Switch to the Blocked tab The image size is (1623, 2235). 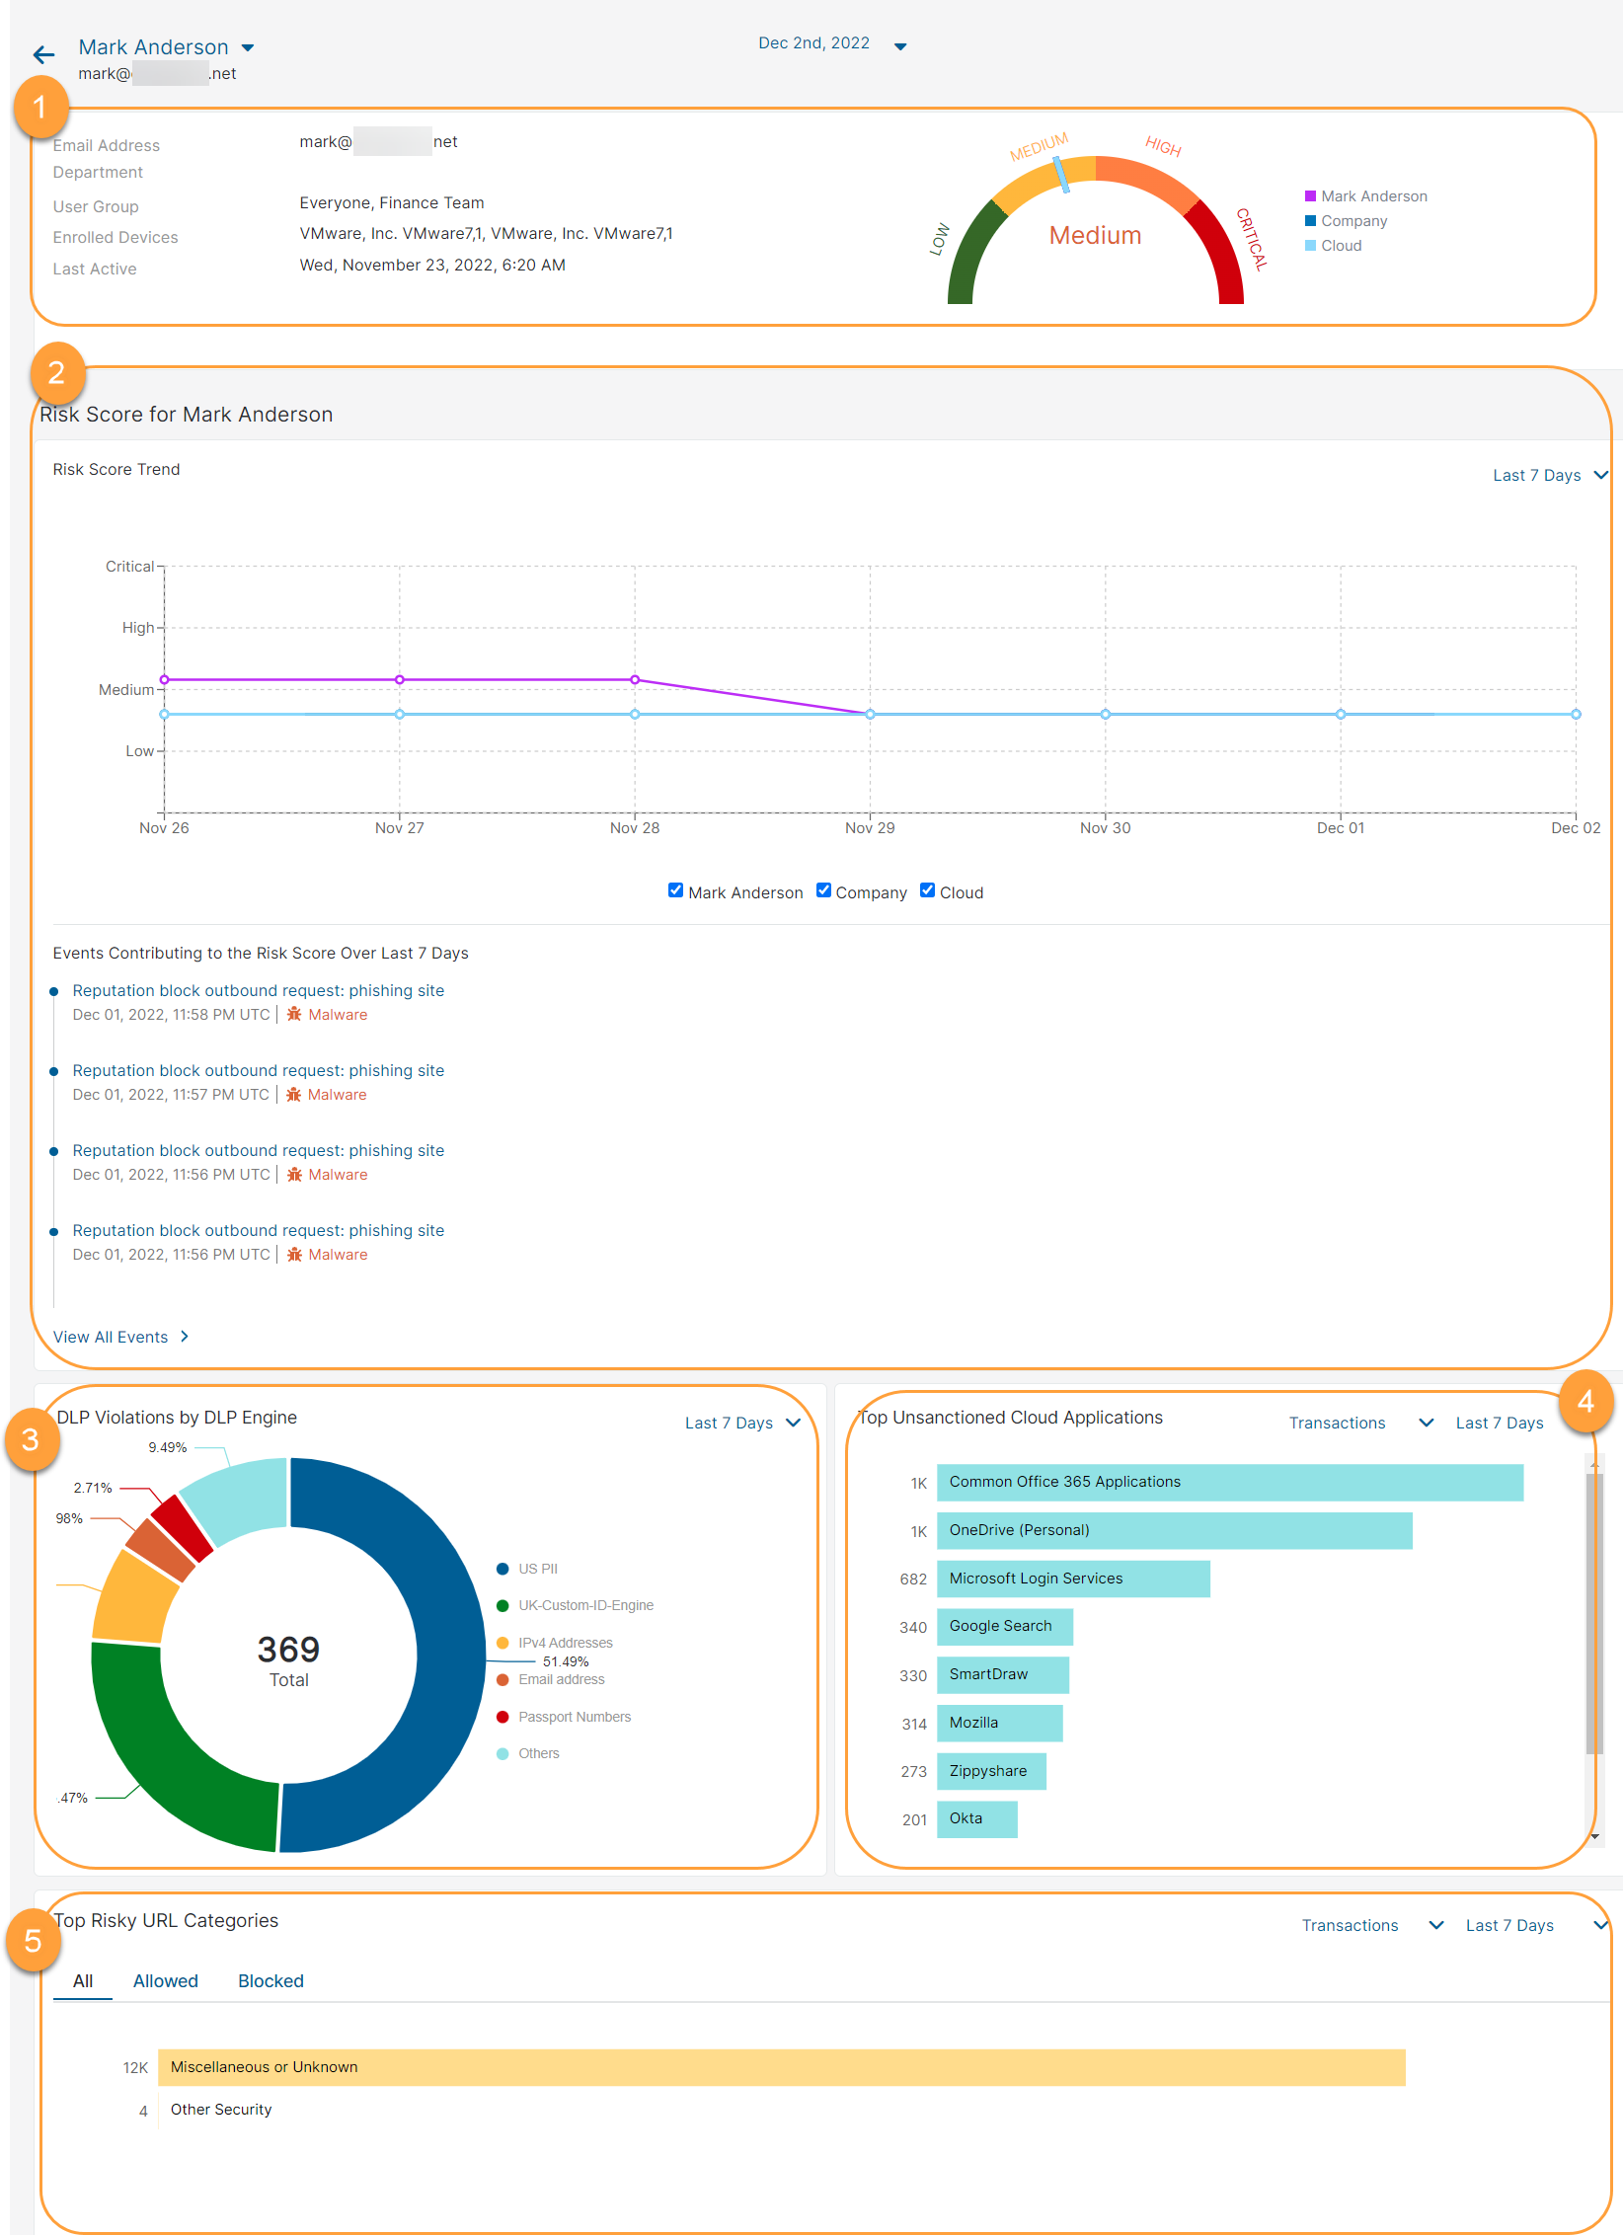pyautogui.click(x=270, y=1980)
